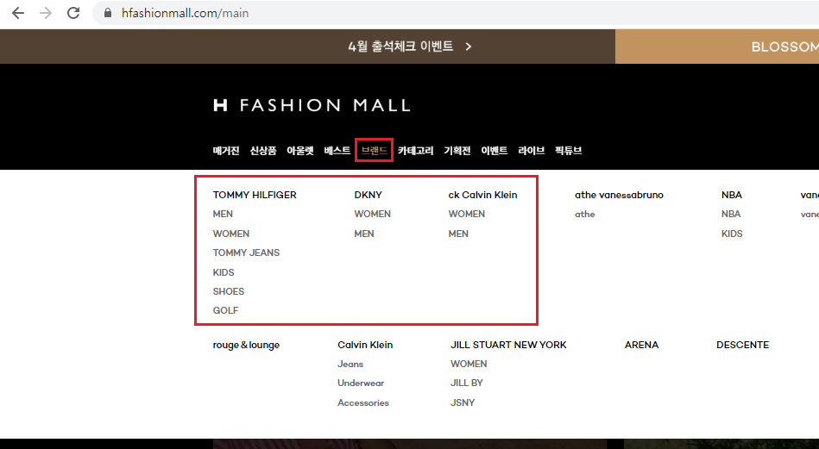Screen dimensions: 819x449
Task: Open the 이벤트 menu
Action: [495, 151]
